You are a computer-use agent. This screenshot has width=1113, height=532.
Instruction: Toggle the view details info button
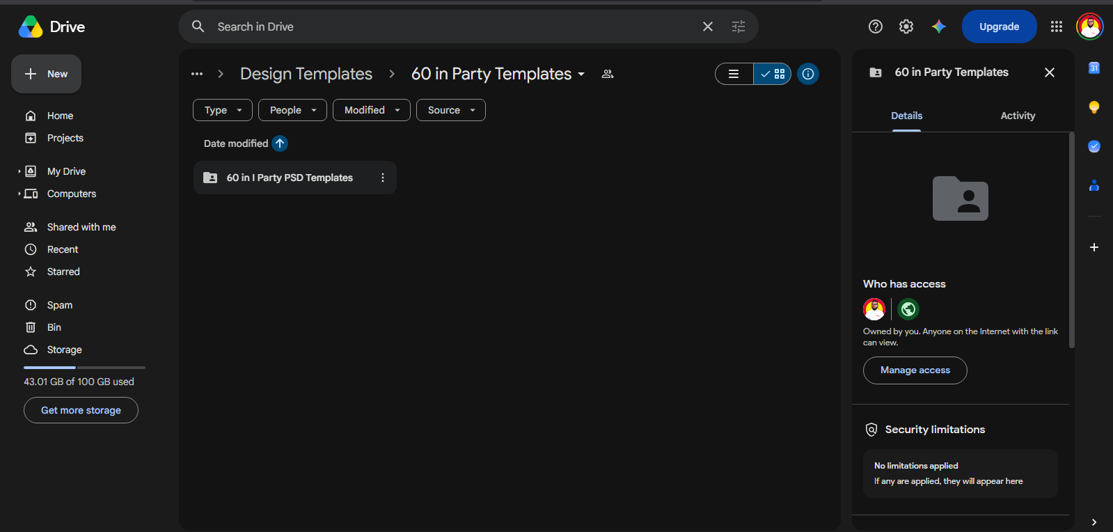pos(808,74)
